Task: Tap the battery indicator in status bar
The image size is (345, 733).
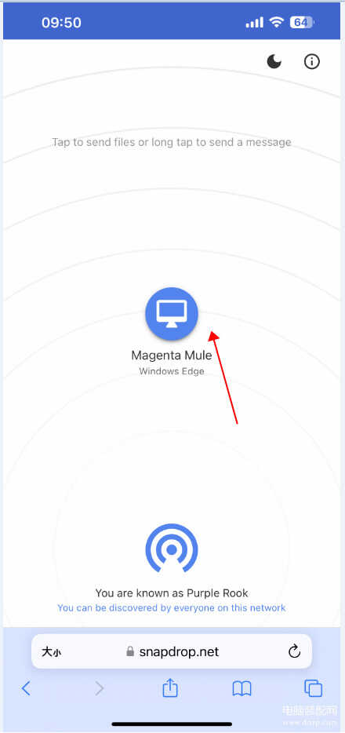Action: tap(302, 22)
